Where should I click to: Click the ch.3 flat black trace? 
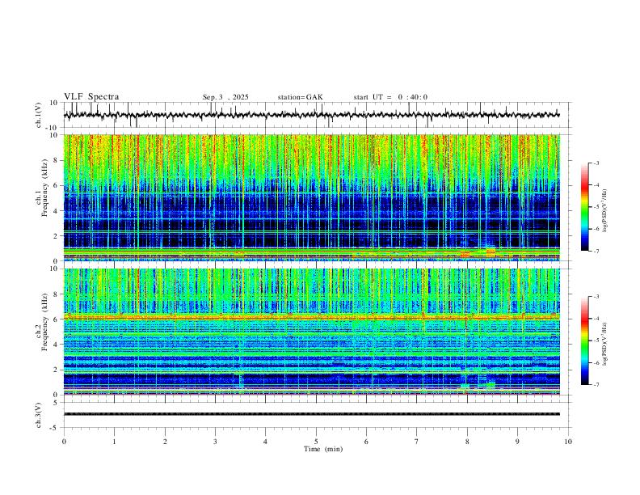(312, 414)
